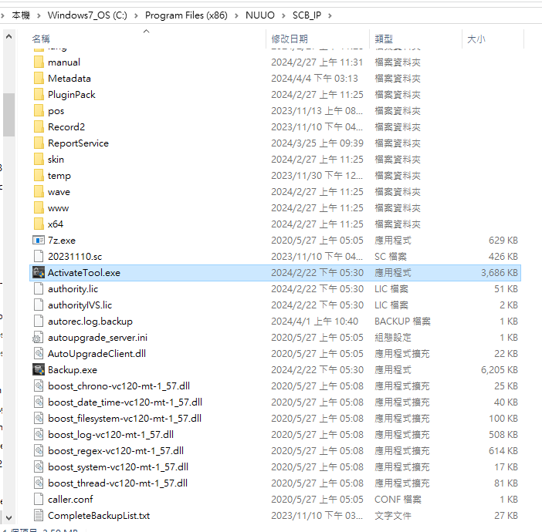Click the navigation pane vertical scrollbar
The height and width of the screenshot is (532, 542).
click(x=8, y=116)
